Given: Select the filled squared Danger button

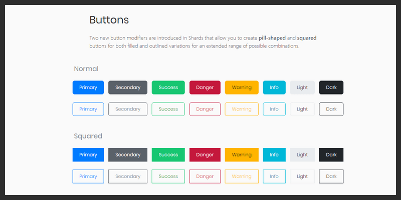Looking at the screenshot, I should point(205,155).
